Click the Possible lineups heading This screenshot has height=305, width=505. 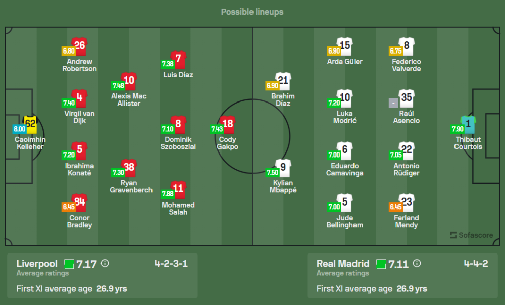point(252,12)
